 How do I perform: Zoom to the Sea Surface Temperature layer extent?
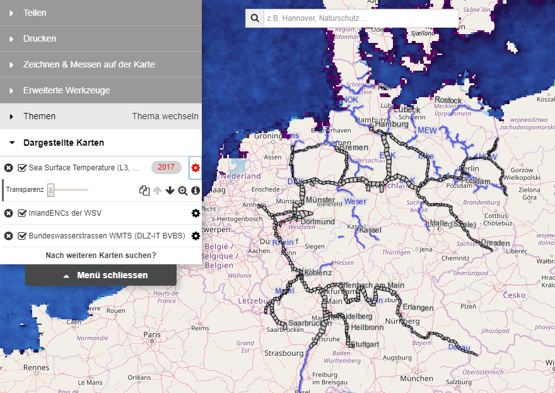click(x=183, y=190)
